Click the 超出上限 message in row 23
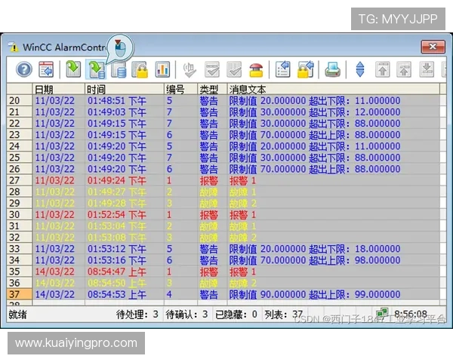 tap(315, 135)
